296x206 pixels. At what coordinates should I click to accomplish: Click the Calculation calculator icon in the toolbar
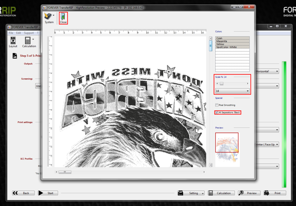[28, 40]
